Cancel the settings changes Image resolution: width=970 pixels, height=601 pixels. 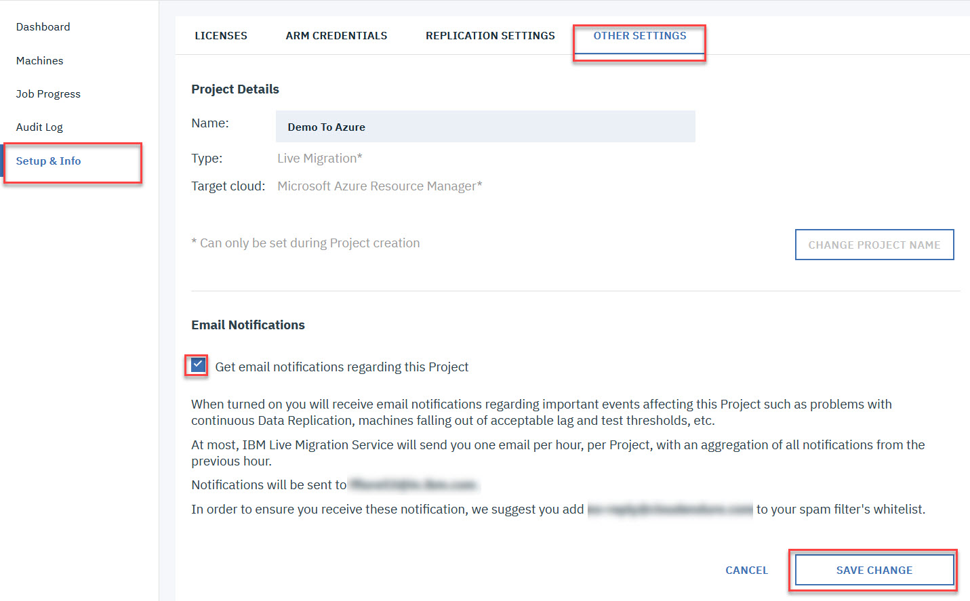pos(746,571)
